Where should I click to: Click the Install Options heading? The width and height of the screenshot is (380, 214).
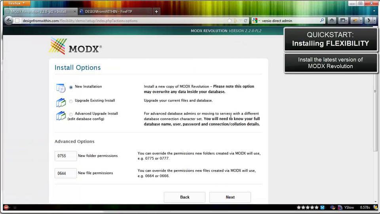coord(78,67)
